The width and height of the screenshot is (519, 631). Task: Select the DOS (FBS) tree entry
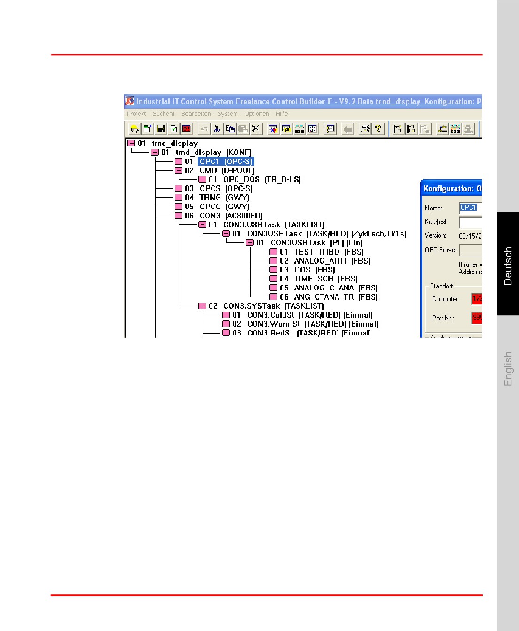click(x=315, y=270)
